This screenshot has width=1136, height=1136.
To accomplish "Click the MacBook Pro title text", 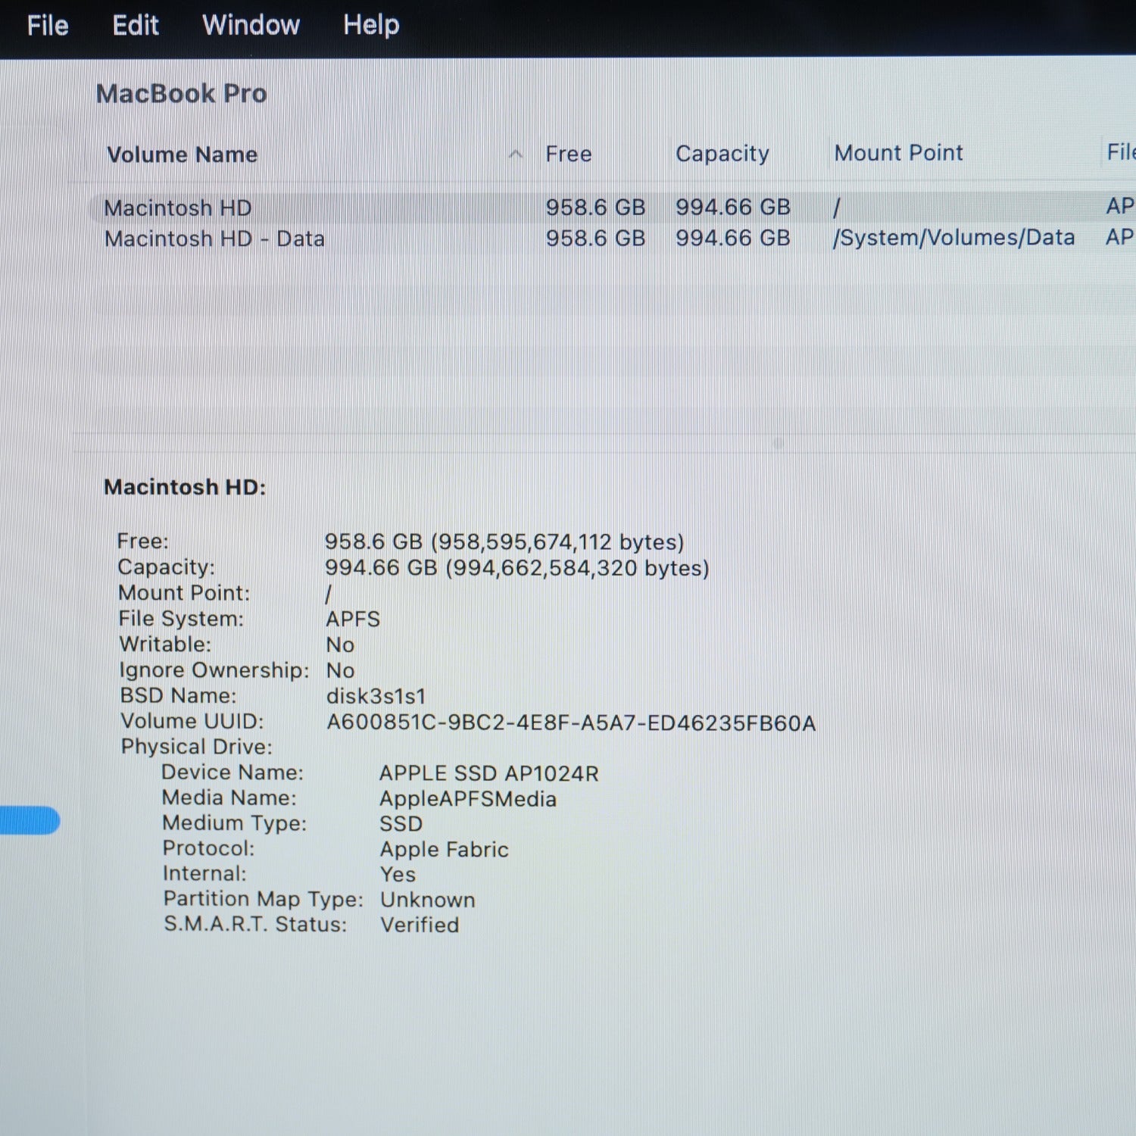I will [x=182, y=94].
